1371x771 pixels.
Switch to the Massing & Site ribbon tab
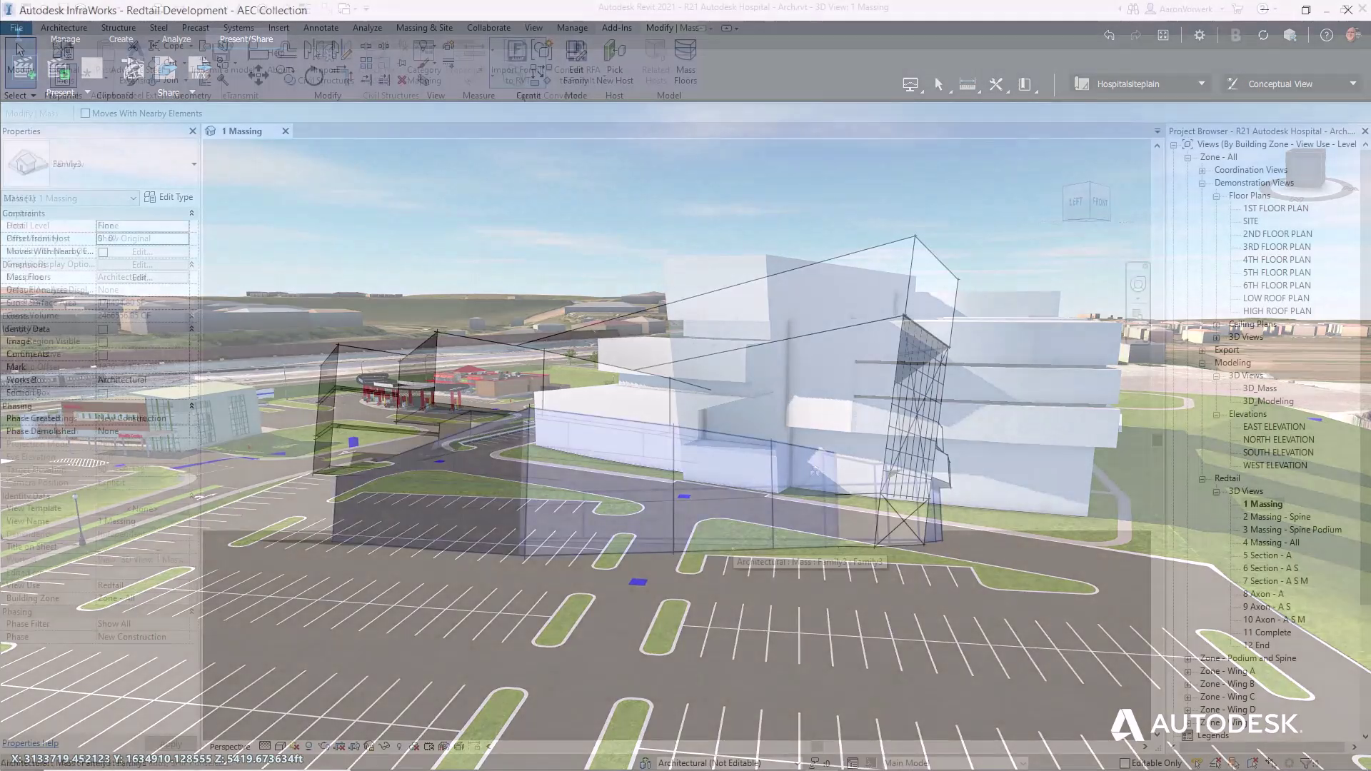coord(424,28)
